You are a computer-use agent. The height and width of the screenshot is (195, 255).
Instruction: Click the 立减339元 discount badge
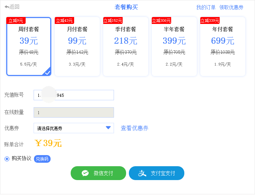tap(210, 20)
